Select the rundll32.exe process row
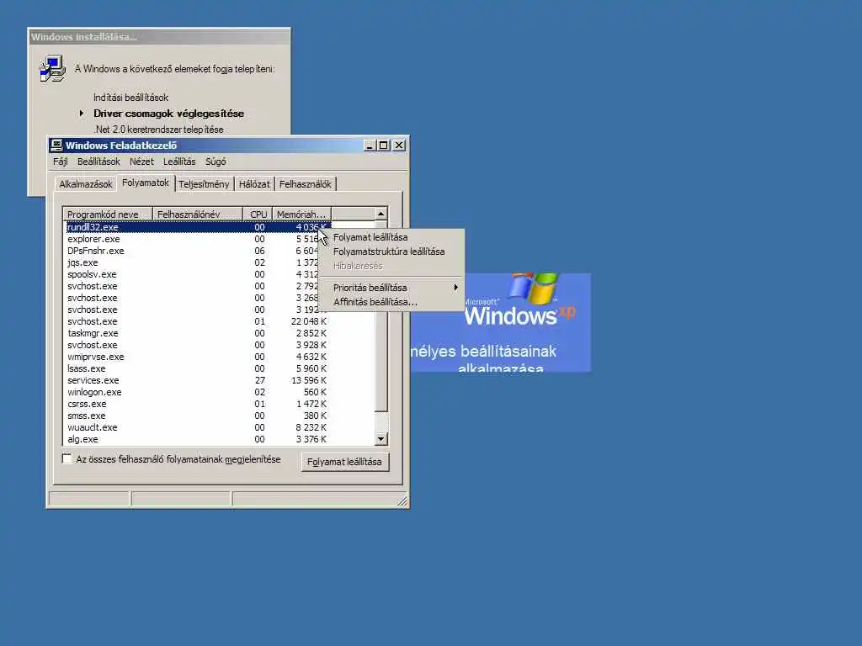Screen dimensions: 862x646 coord(197,227)
